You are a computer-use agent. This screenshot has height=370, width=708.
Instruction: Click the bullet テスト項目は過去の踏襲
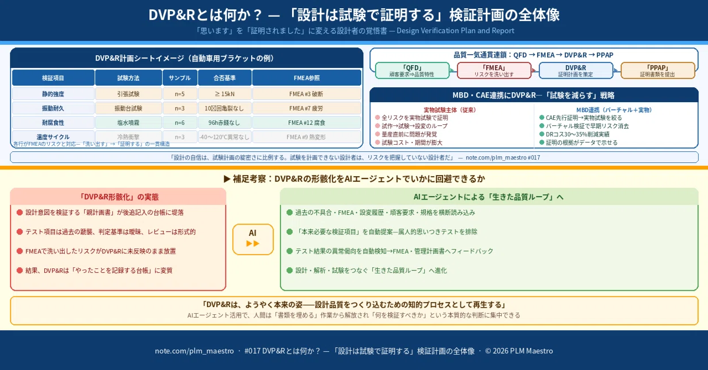coord(106,231)
